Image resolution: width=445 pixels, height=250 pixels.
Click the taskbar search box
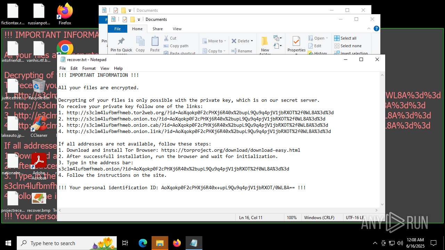coord(67,243)
